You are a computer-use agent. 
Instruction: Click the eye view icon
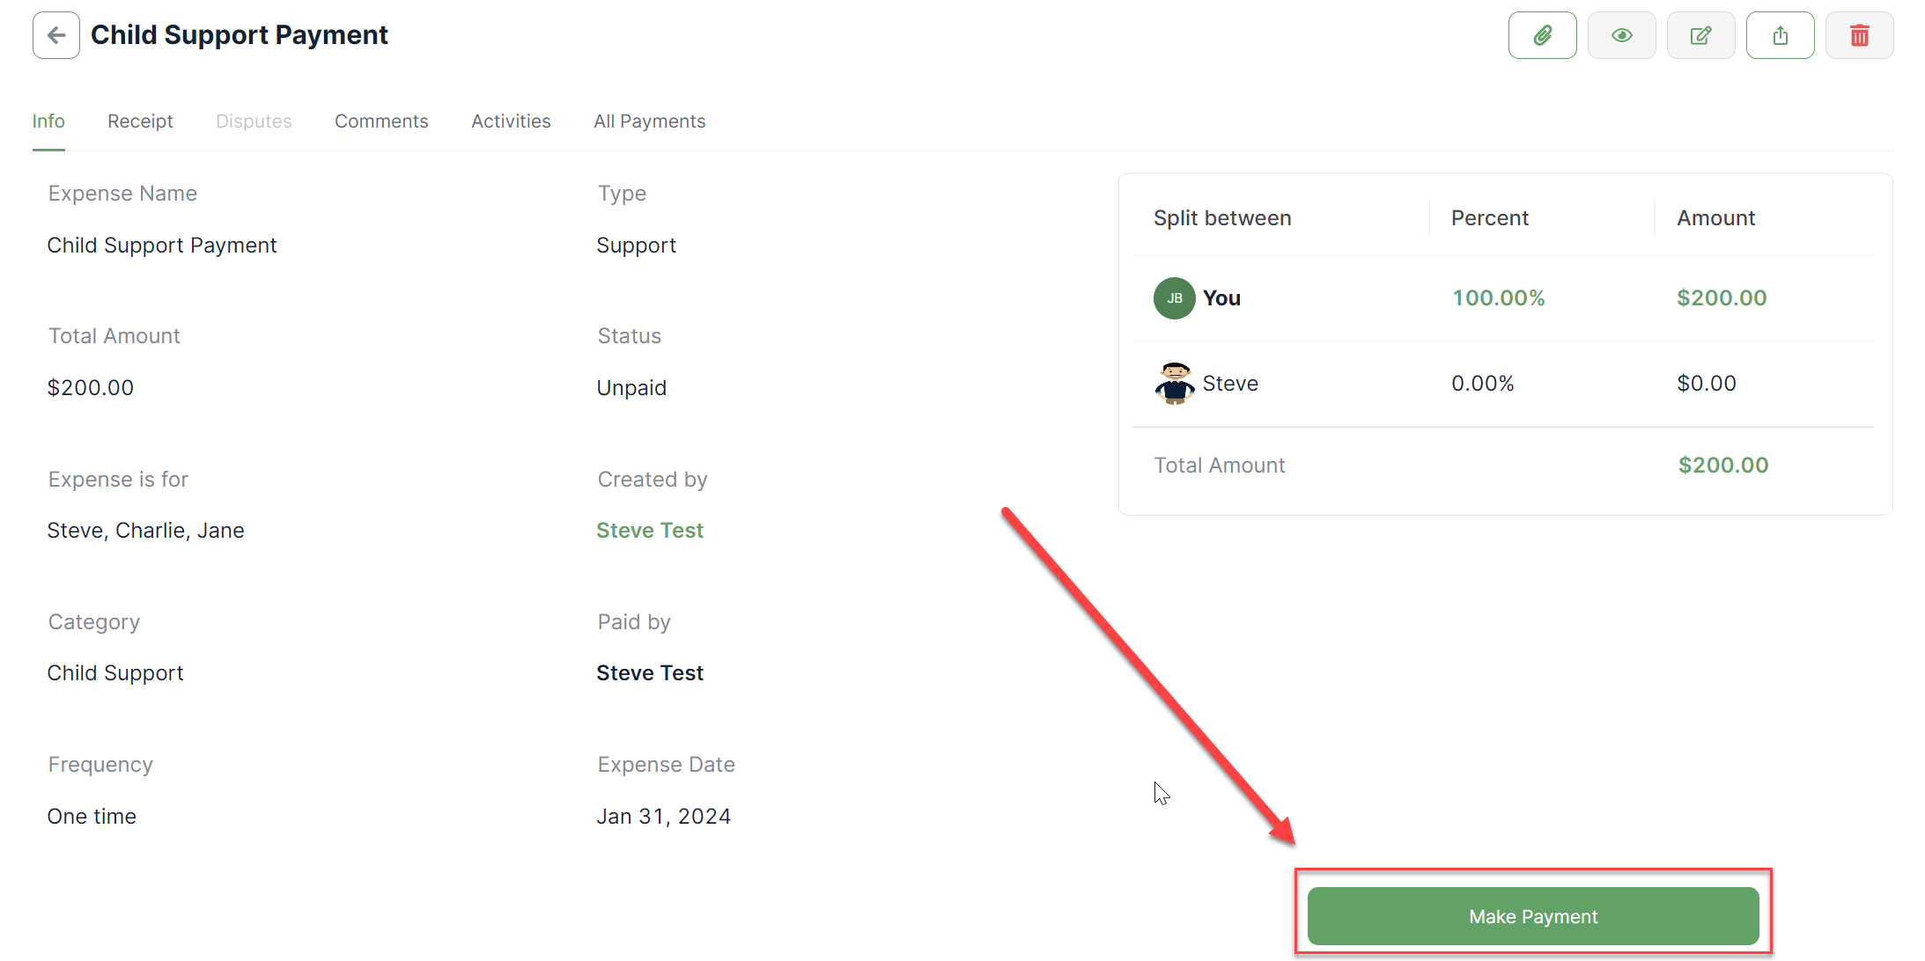[x=1621, y=35]
